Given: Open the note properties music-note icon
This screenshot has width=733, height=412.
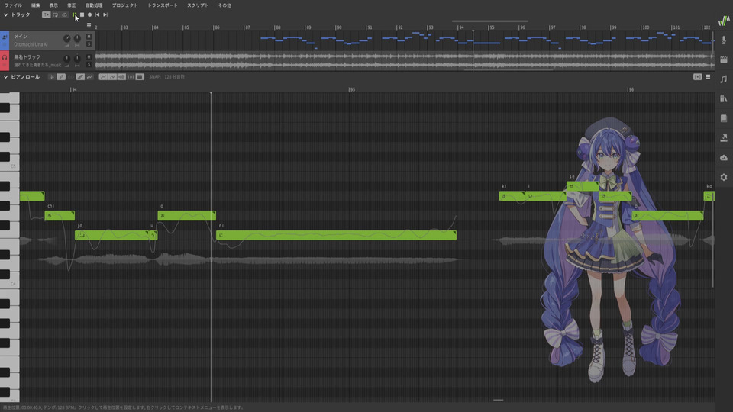Looking at the screenshot, I should 724,79.
